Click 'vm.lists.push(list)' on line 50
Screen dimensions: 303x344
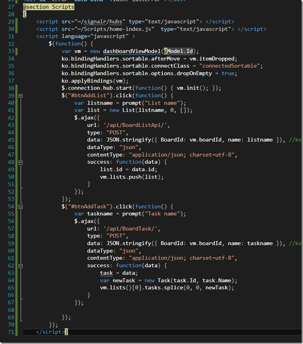click(x=130, y=177)
